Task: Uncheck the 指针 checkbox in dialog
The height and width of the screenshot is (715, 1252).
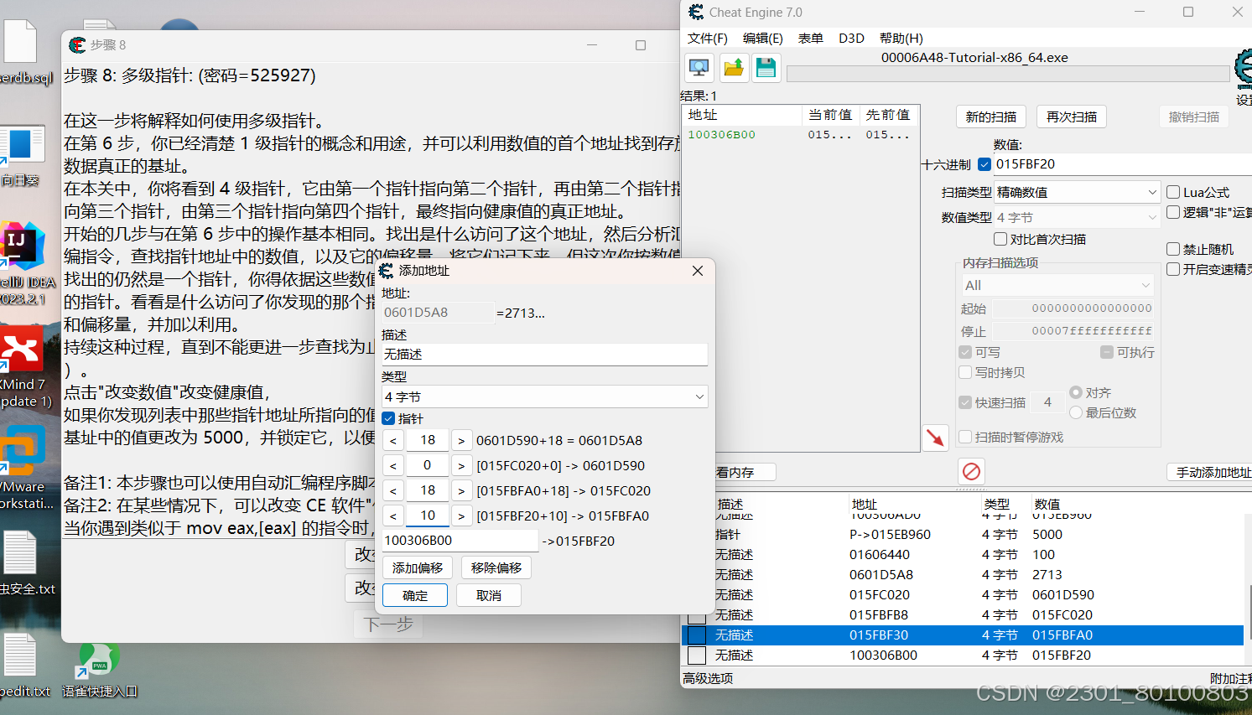Action: [x=388, y=418]
